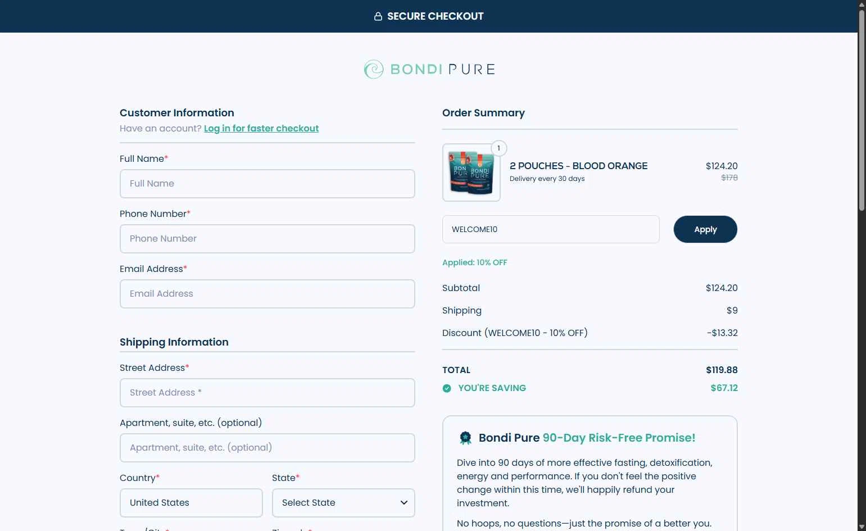Click the $67.12 savings amount

point(724,388)
